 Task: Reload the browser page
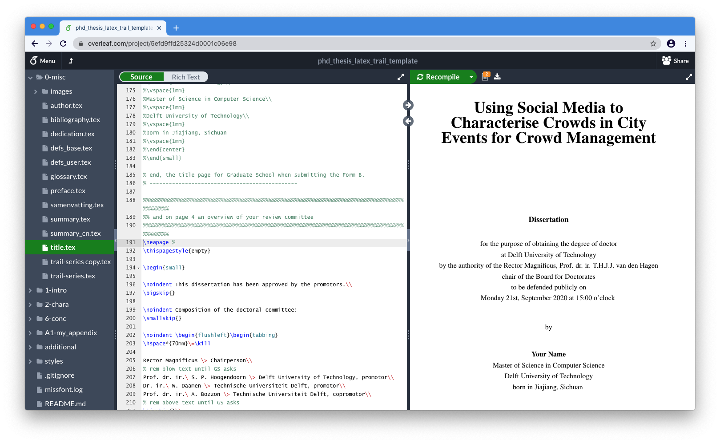(63, 44)
